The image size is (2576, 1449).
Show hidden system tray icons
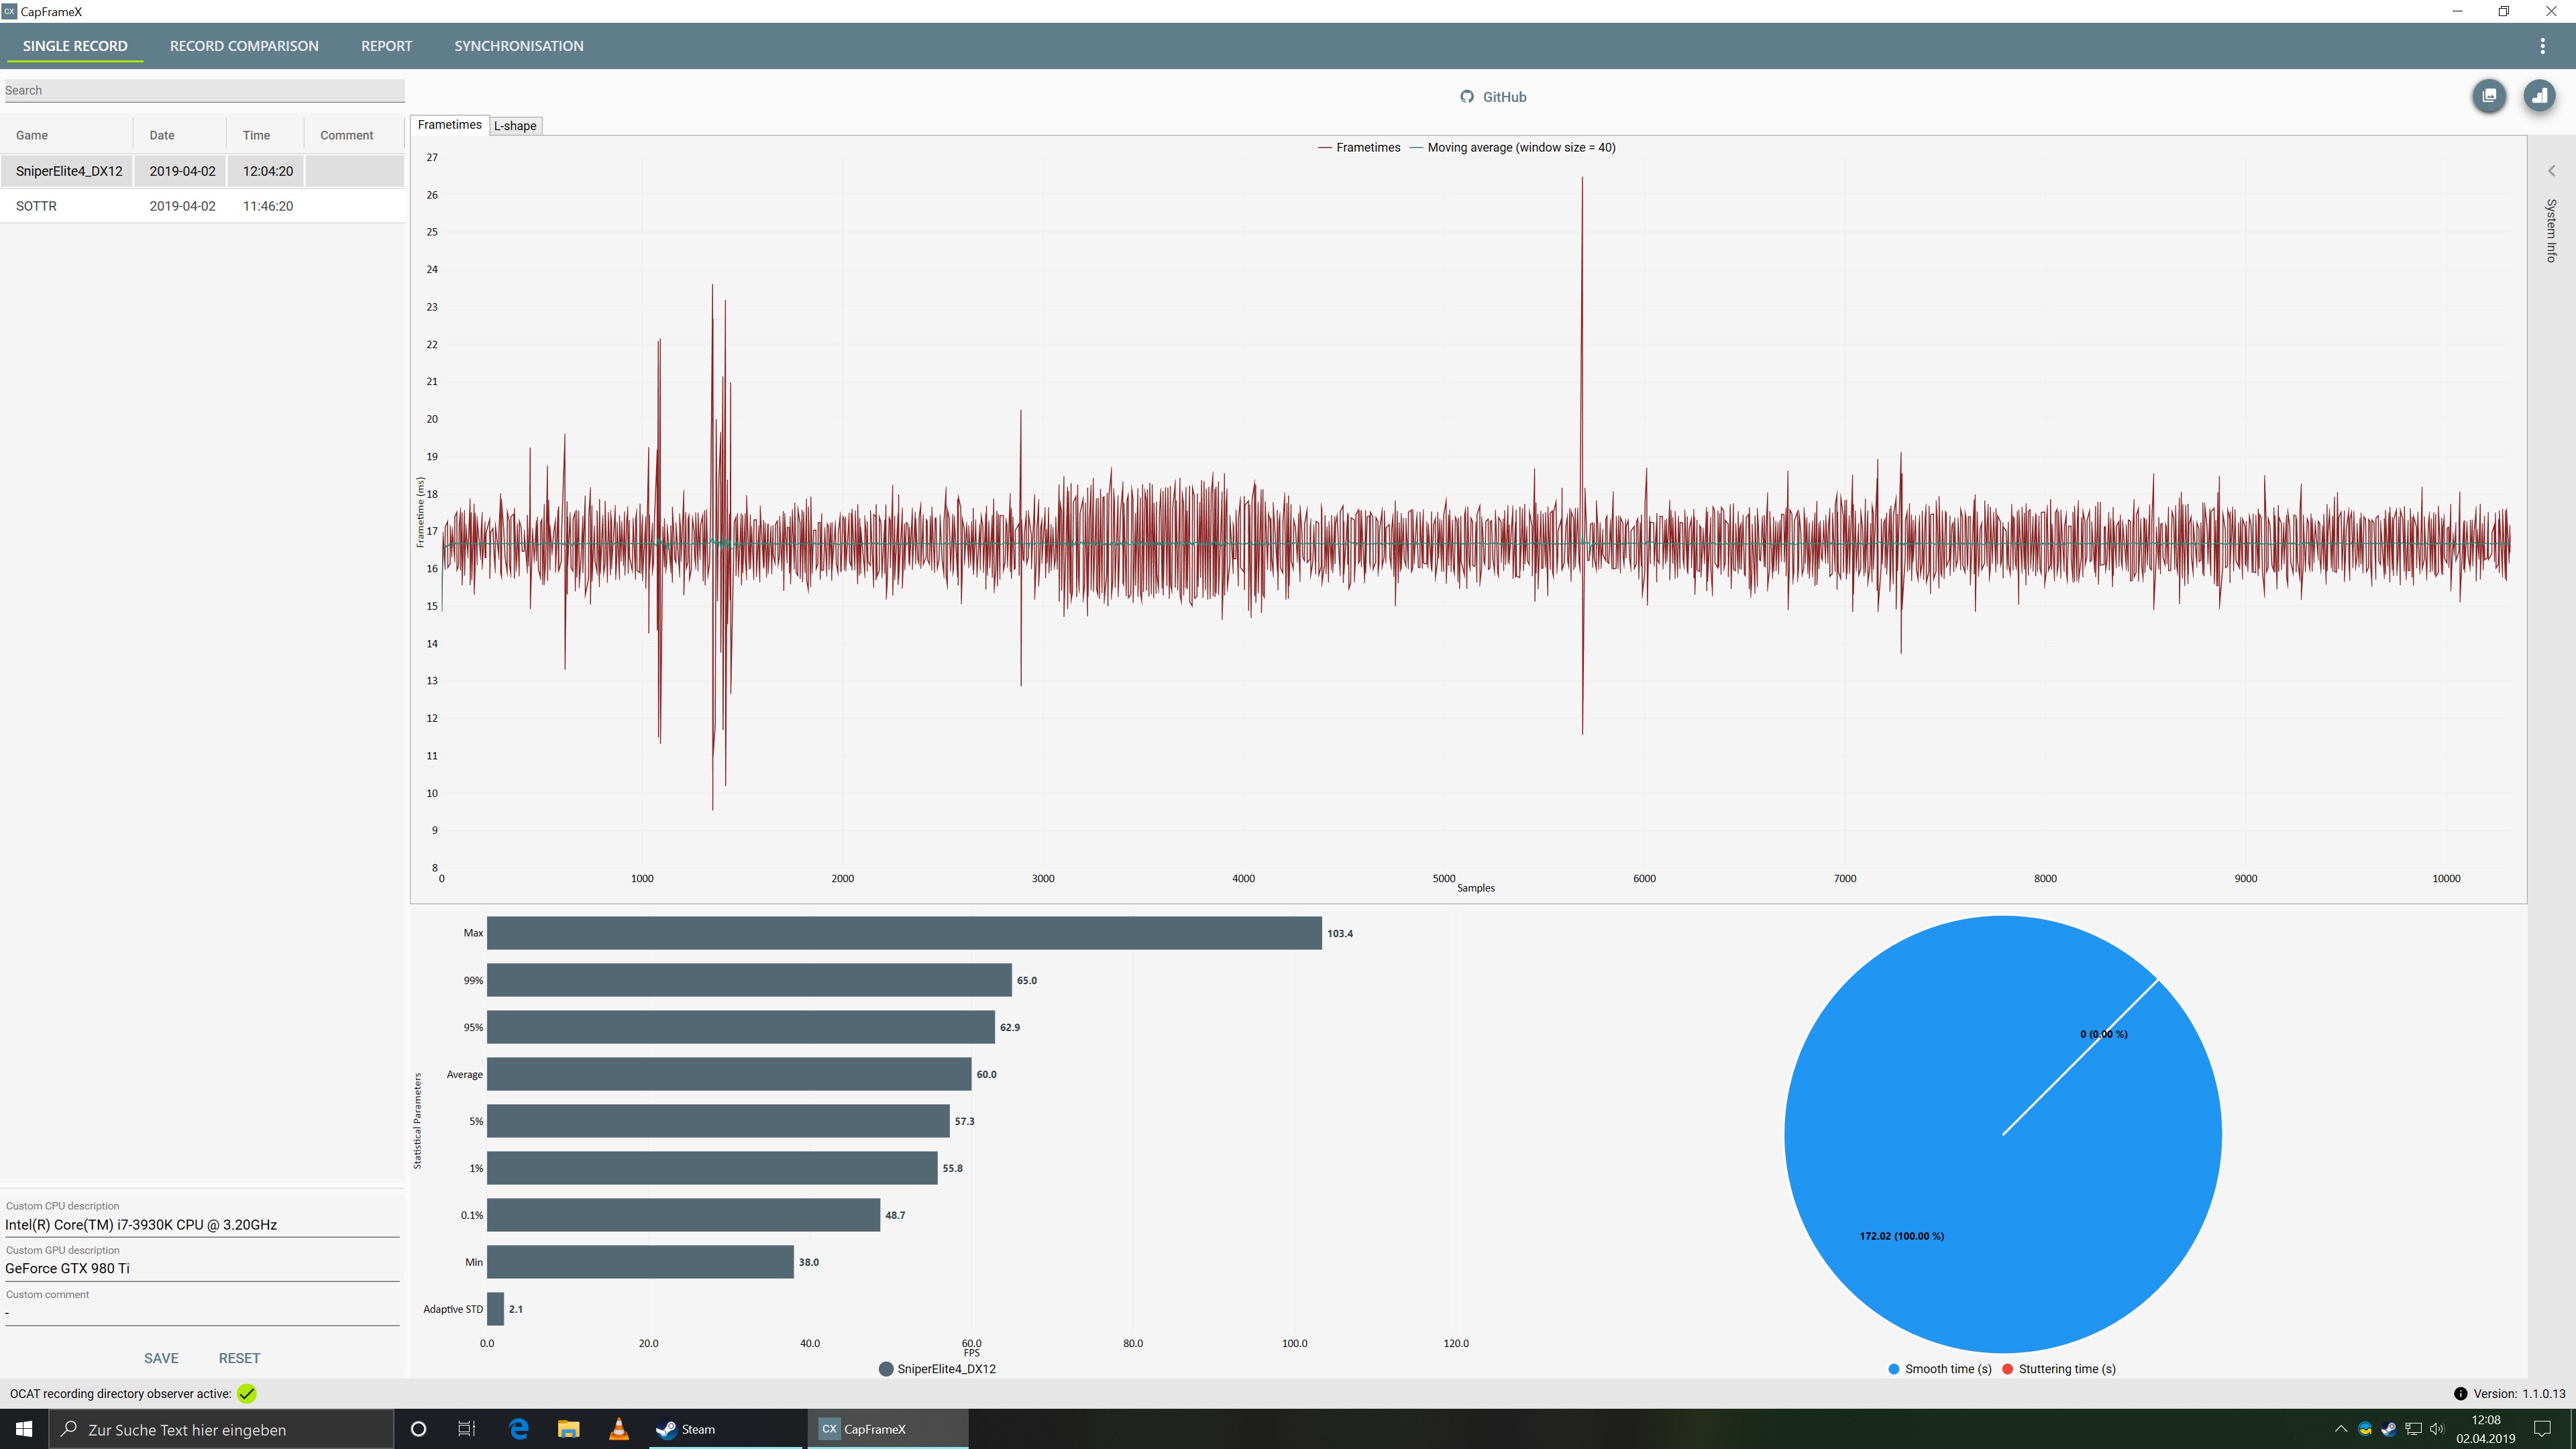point(2340,1429)
